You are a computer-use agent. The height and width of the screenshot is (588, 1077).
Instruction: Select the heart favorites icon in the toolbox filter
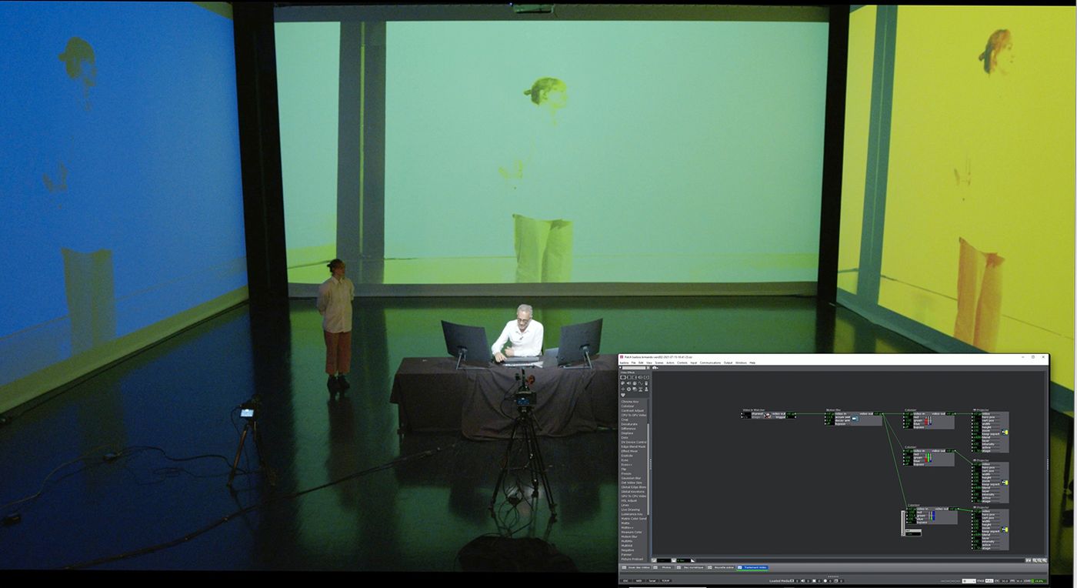pyautogui.click(x=623, y=395)
